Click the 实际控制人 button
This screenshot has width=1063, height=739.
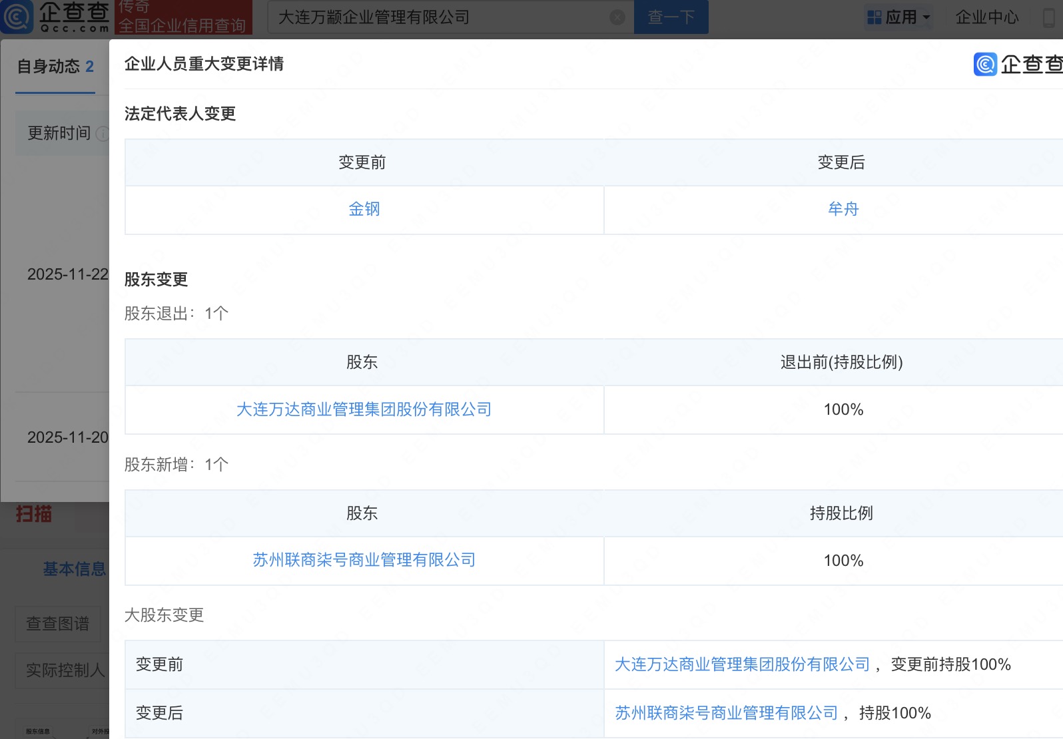tap(65, 670)
